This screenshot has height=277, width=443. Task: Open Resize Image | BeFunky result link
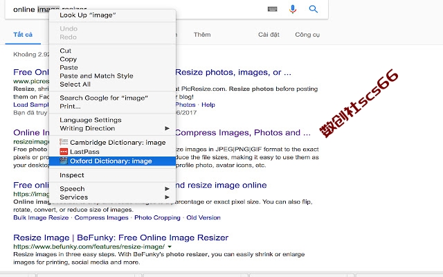[120, 238]
